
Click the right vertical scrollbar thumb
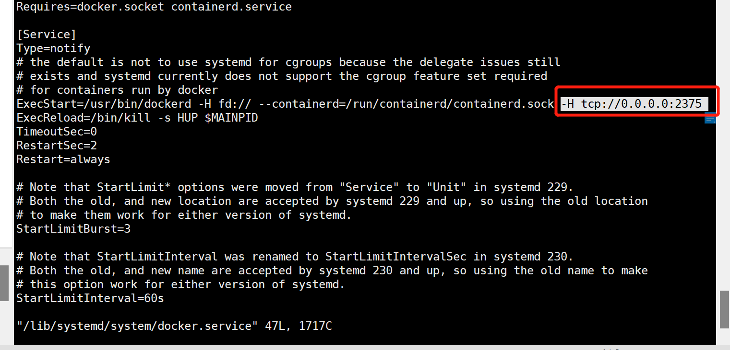coord(725,310)
